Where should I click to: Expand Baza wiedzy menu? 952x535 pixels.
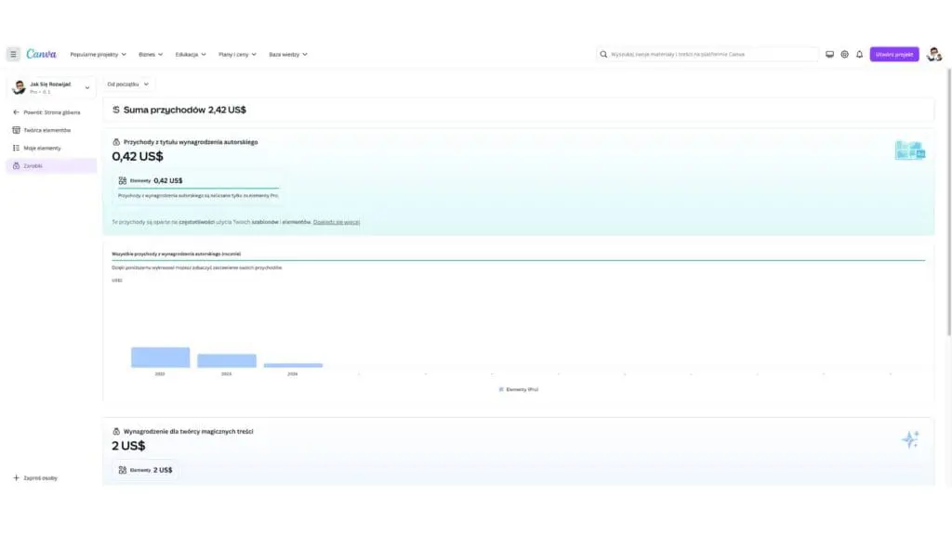pos(288,55)
